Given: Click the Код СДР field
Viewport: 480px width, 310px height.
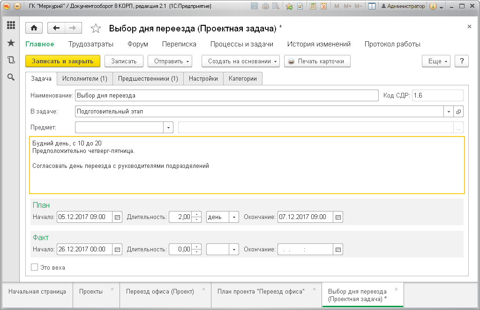Looking at the screenshot, I should [x=438, y=96].
